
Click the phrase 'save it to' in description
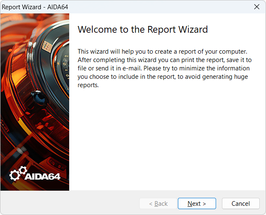click(x=238, y=60)
